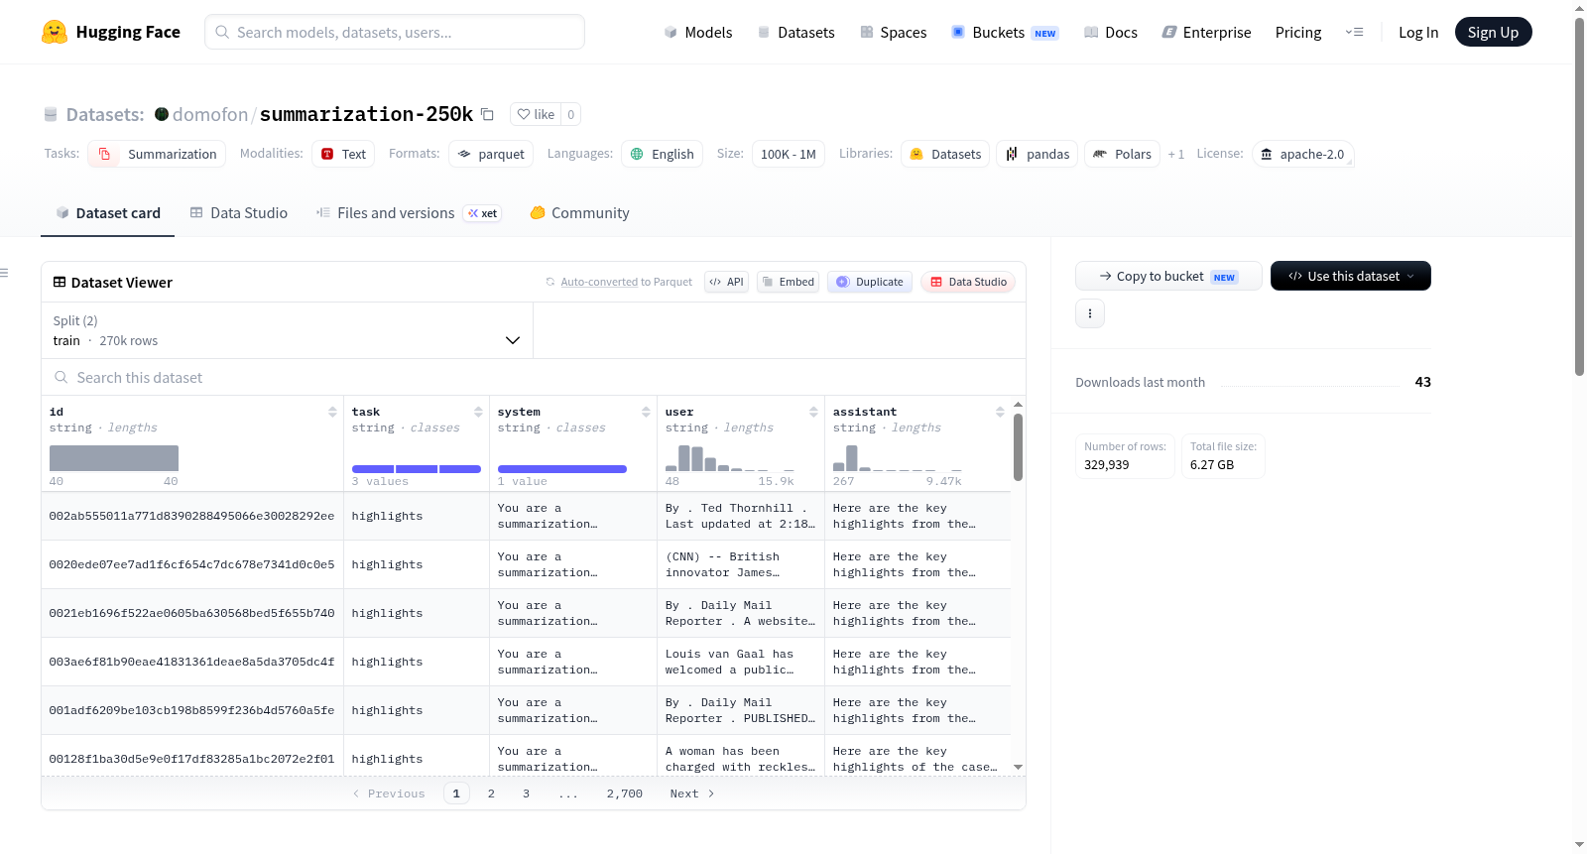Click the Next page button
The height and width of the screenshot is (854, 1587).
(x=692, y=793)
